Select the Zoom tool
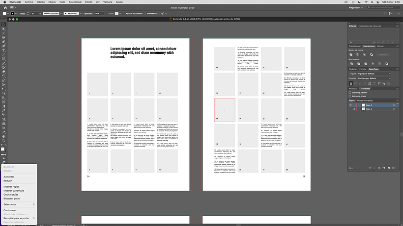Image resolution: width=403 pixels, height=226 pixels. 3,141
